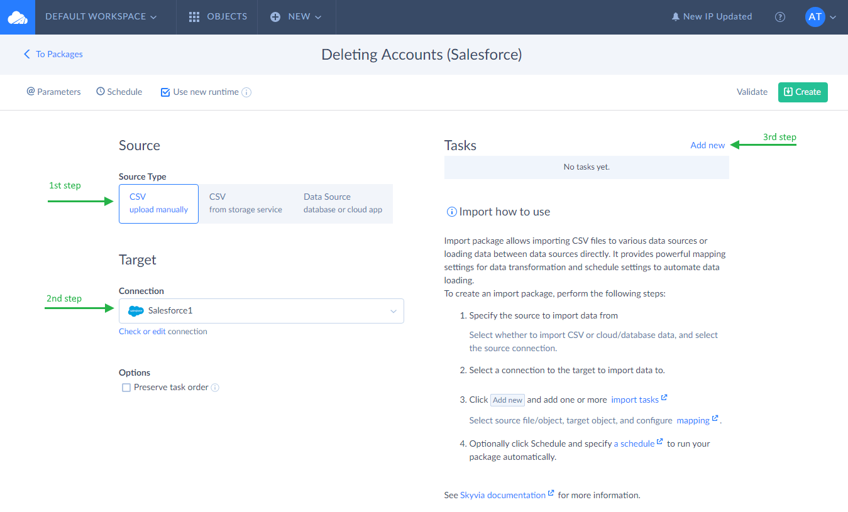Click info icon next to Preserve task order
The image size is (848, 512).
[215, 388]
